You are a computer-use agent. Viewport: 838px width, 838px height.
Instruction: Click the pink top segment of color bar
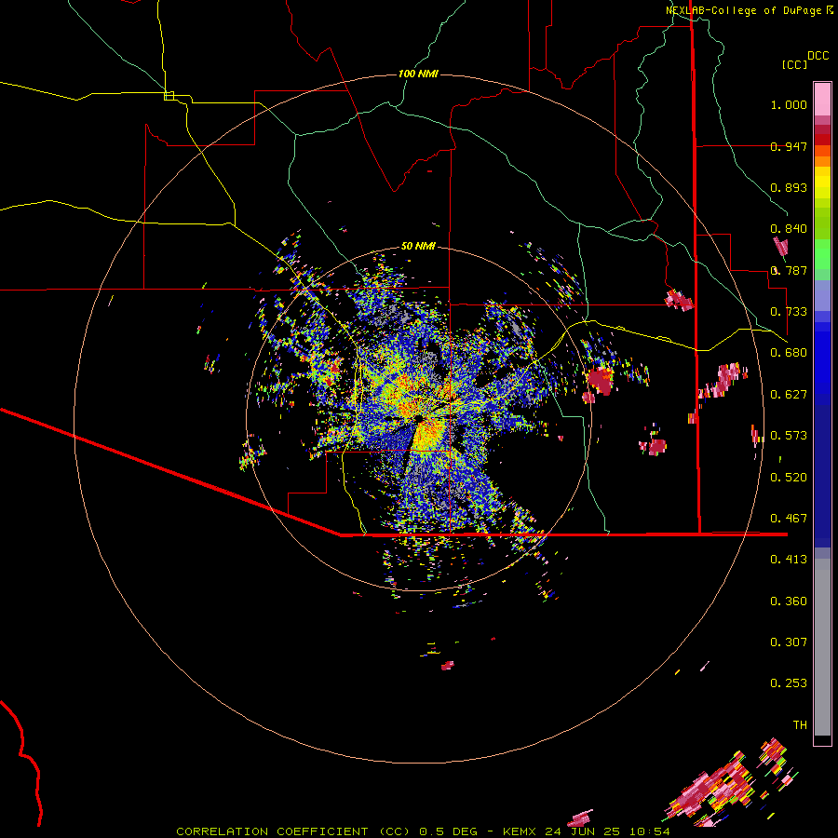(x=822, y=99)
